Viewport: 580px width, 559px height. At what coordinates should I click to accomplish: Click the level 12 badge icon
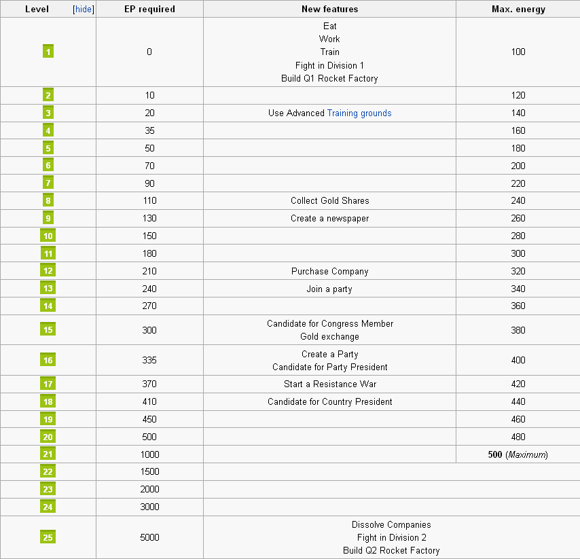point(48,271)
